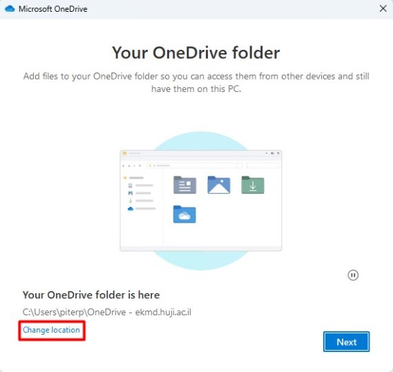Click the 'Add files to your OneDrive folder' description
The height and width of the screenshot is (372, 393).
[x=196, y=82]
